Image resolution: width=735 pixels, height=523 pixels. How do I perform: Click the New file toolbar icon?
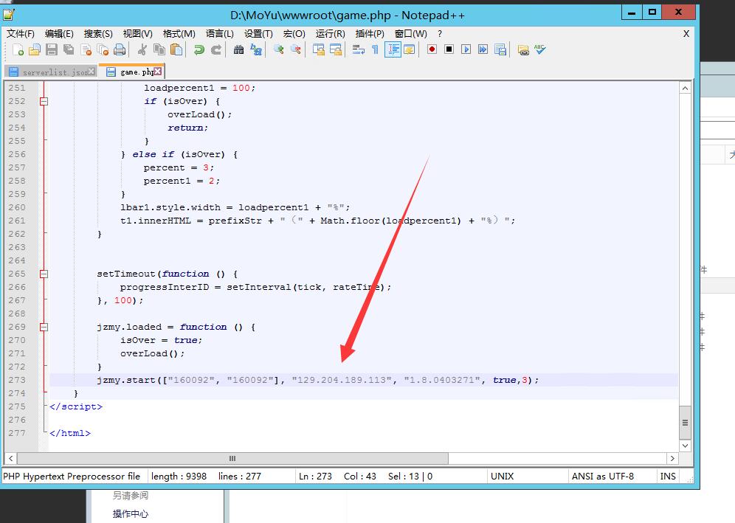click(18, 49)
